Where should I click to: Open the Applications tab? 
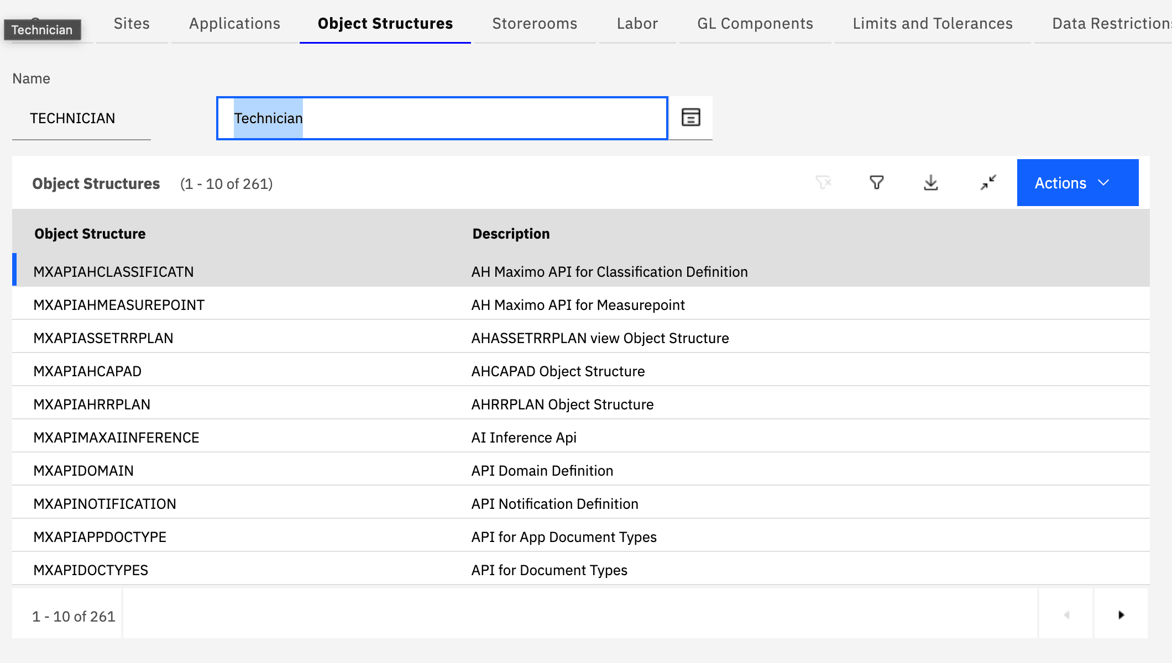[234, 23]
